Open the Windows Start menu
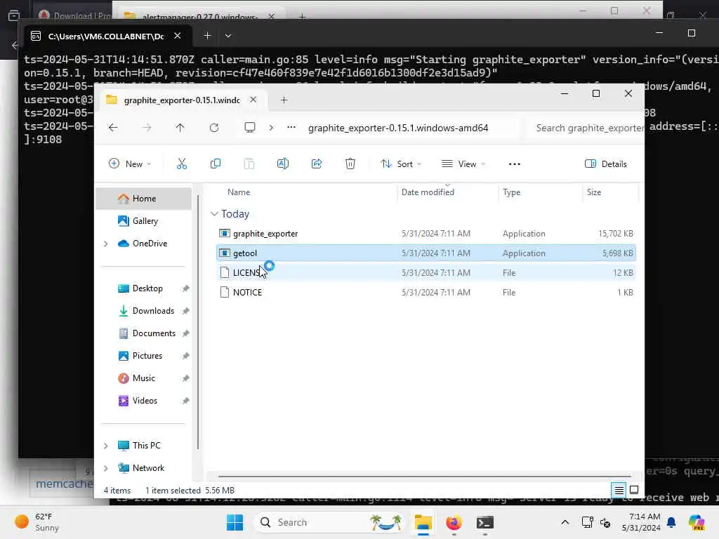The height and width of the screenshot is (539, 719). [x=235, y=522]
